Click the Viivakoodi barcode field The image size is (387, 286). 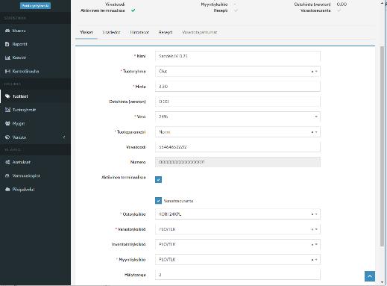tap(238, 147)
